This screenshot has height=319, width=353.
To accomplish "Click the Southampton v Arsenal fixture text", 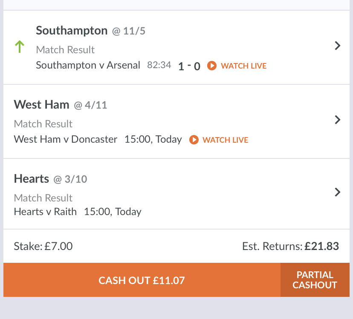I will pyautogui.click(x=88, y=65).
